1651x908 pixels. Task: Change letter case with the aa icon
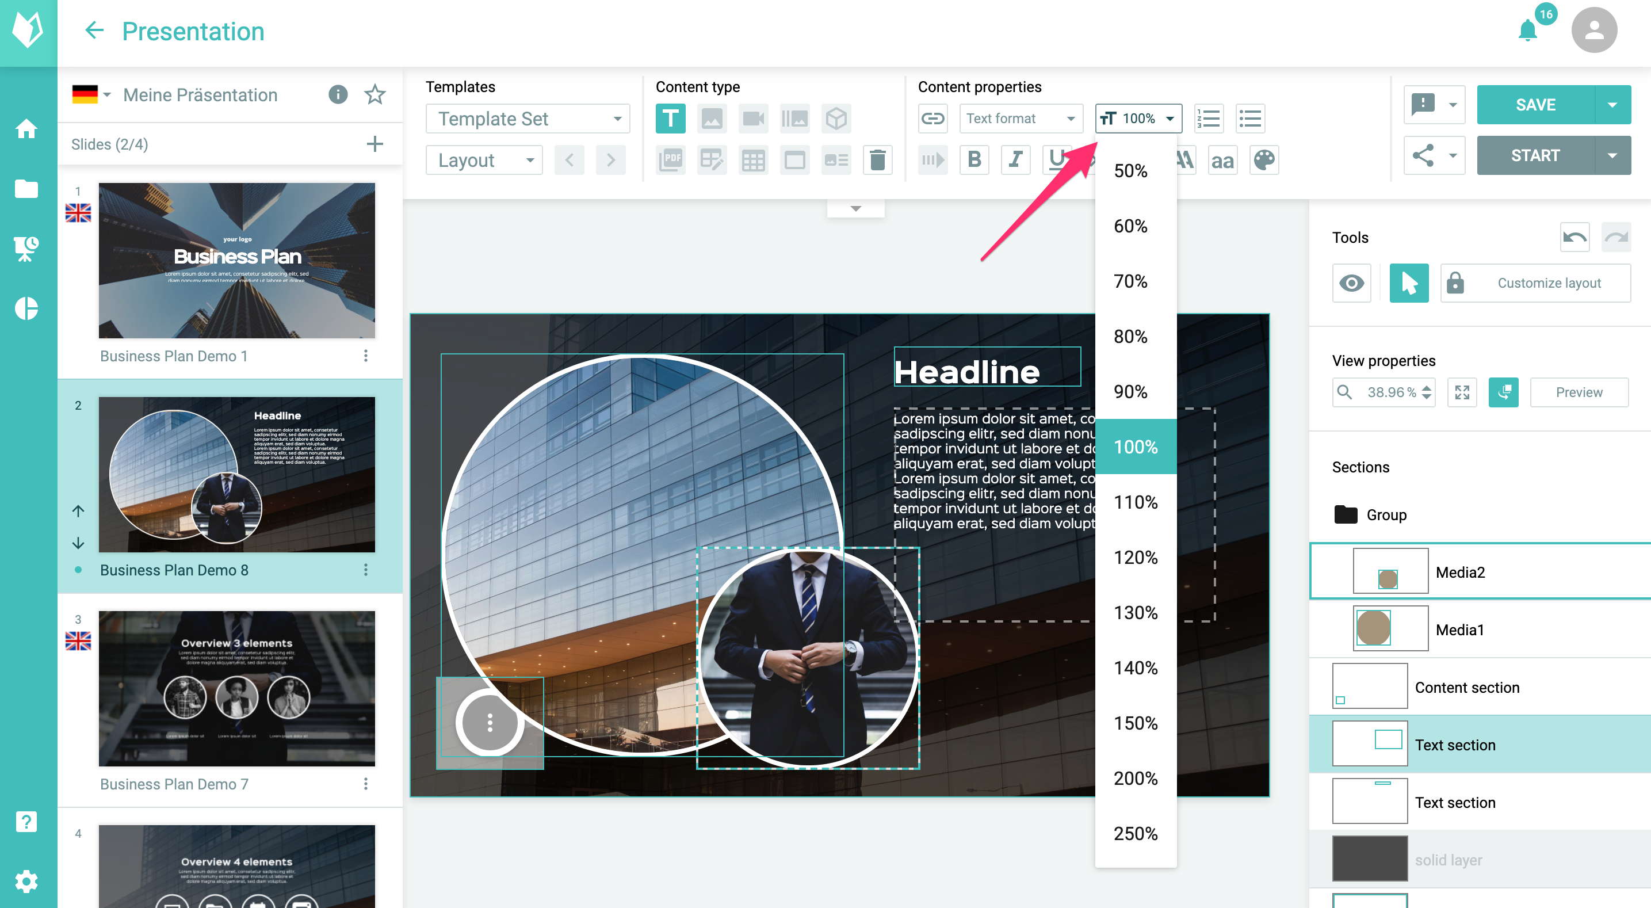point(1222,159)
